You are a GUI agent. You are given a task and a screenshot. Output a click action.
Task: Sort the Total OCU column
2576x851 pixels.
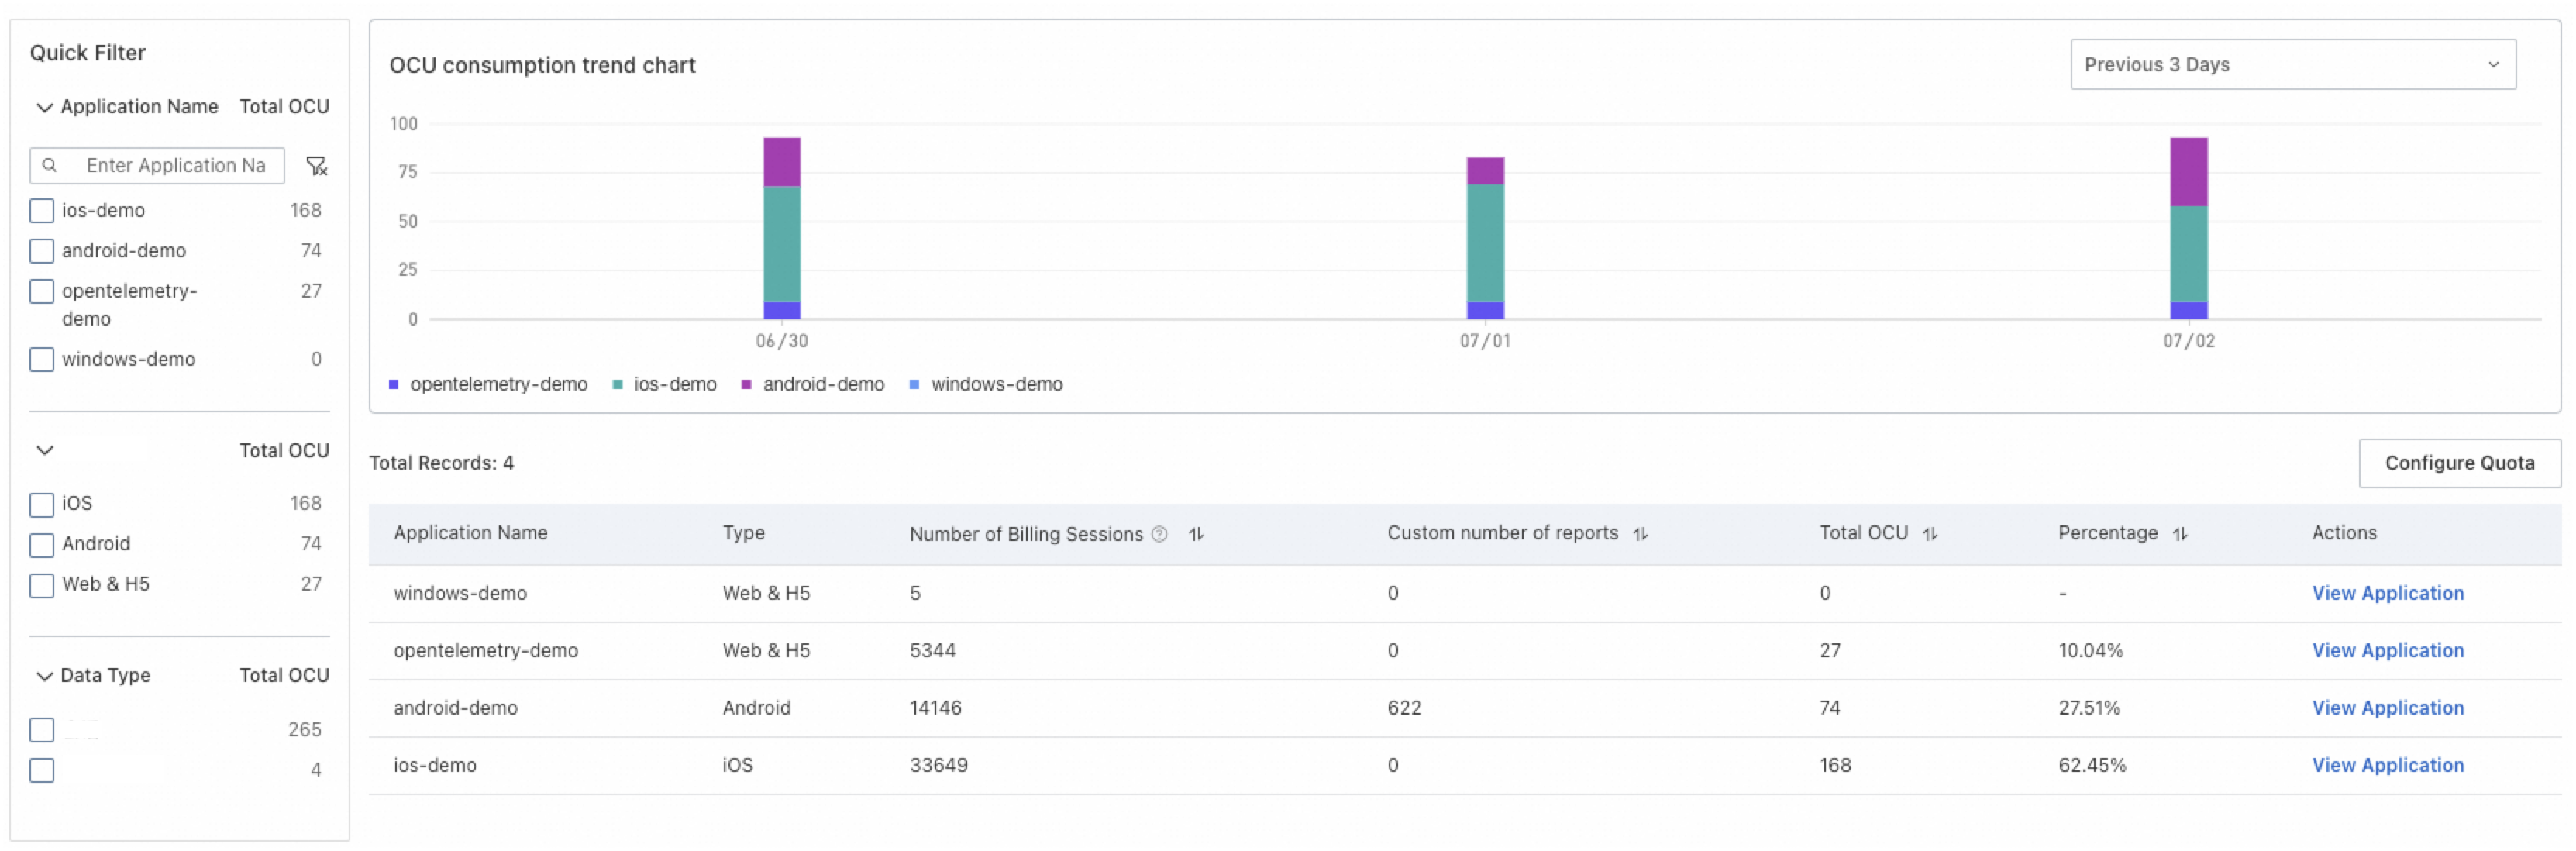[1930, 535]
